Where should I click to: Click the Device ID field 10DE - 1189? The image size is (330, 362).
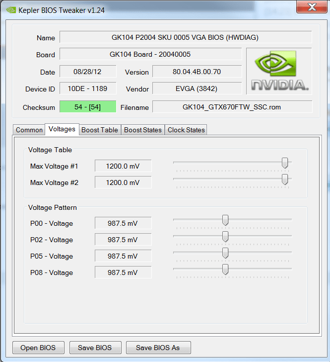88,89
